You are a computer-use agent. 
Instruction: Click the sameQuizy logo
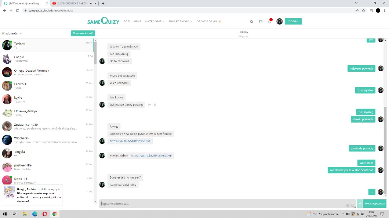tap(103, 21)
